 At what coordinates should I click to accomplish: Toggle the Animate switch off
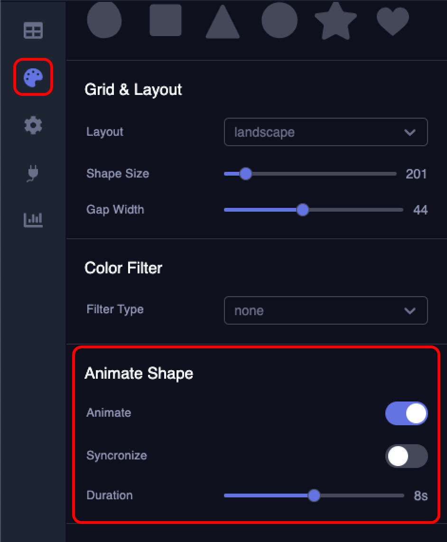point(406,413)
